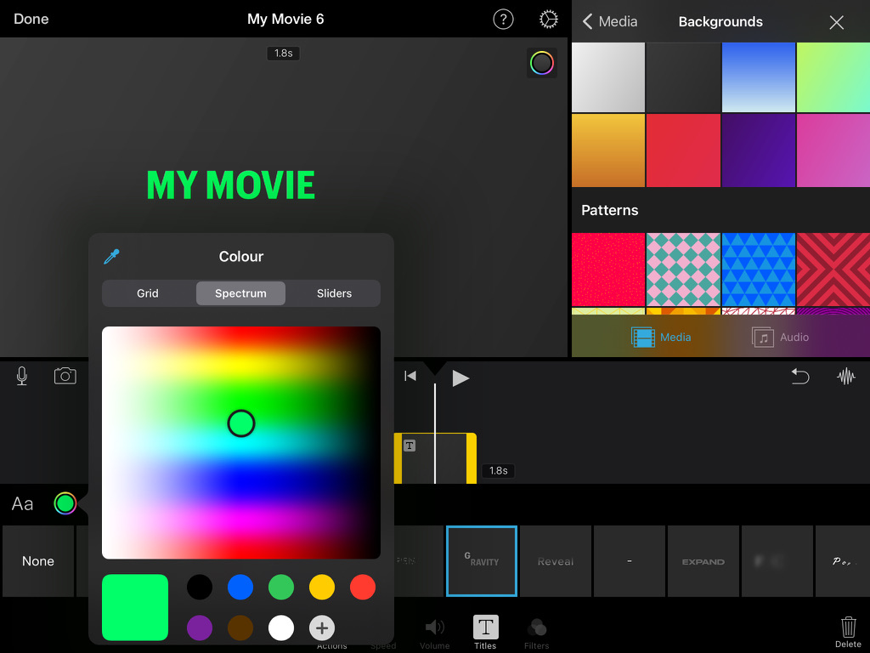Enable Spectrum mode in the colour picker
The width and height of the screenshot is (870, 653).
pyautogui.click(x=240, y=292)
